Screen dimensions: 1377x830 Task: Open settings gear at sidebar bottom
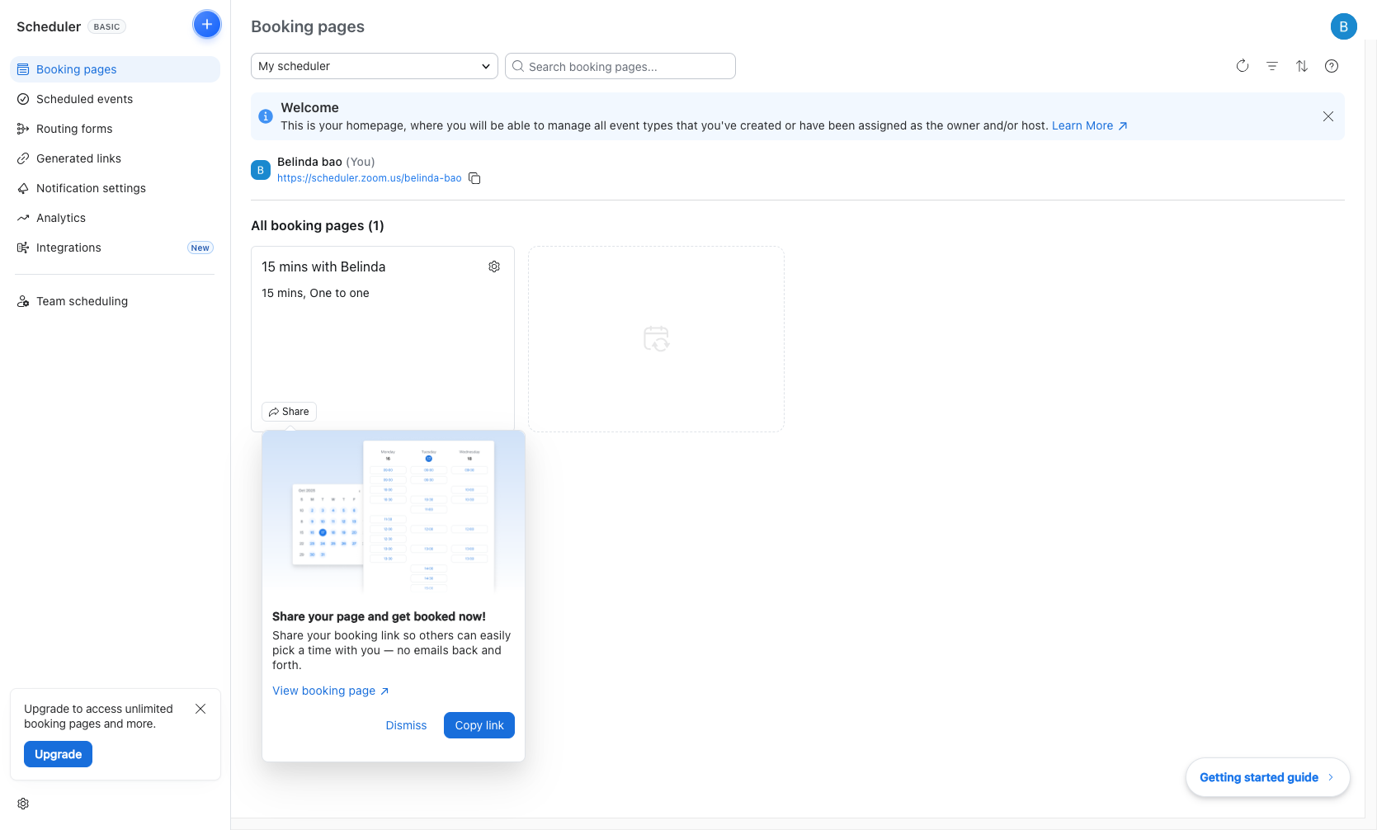pos(23,804)
